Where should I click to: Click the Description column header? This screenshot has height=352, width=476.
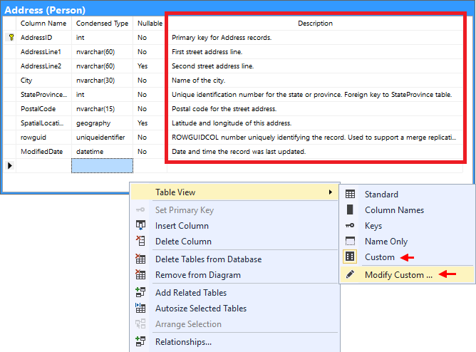[x=315, y=24]
